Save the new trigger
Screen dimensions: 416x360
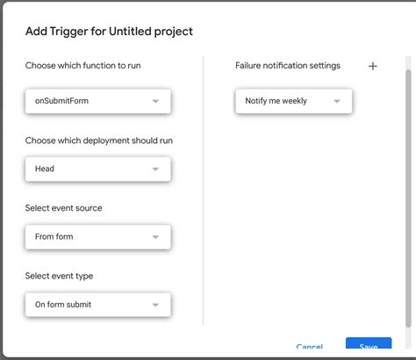(x=369, y=343)
